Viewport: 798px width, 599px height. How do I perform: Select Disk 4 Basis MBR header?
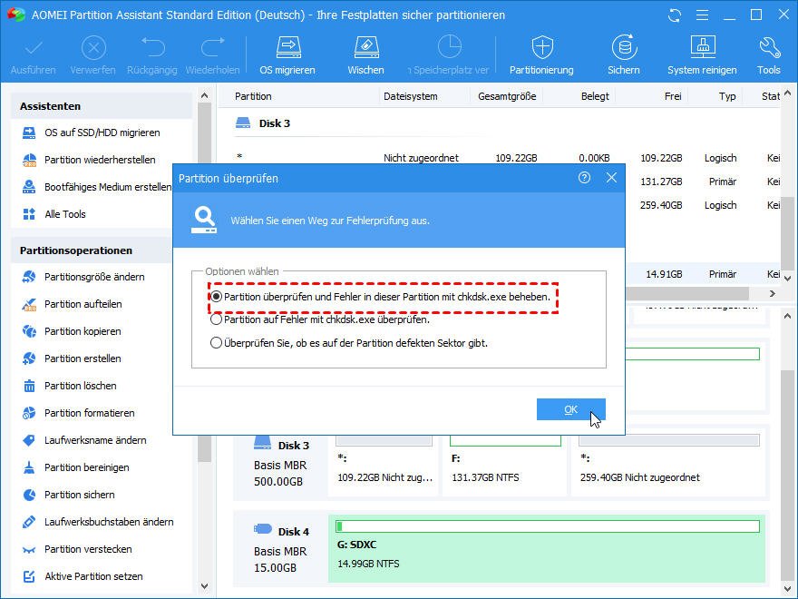280,550
